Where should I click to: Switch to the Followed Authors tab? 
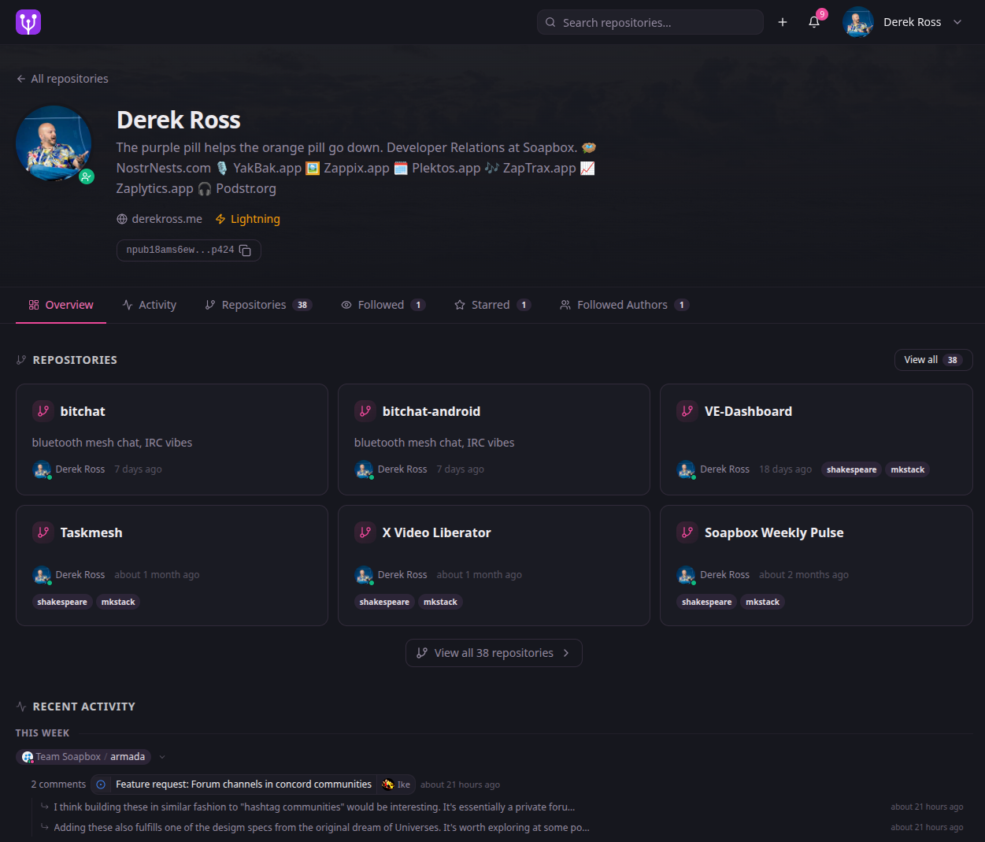(x=624, y=305)
